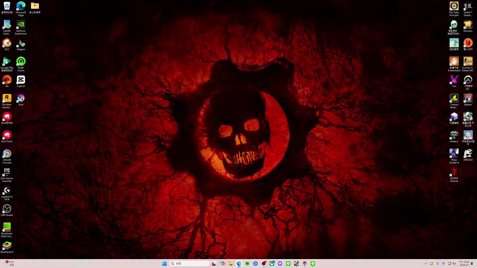Open BlueStacks Multi-Instance Manager
477x268 pixels.
click(x=7, y=230)
